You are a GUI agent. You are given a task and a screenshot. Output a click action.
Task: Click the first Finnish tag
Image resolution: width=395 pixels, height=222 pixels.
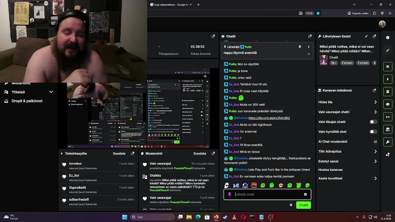(347, 63)
